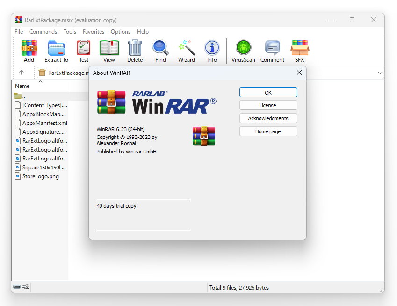The height and width of the screenshot is (306, 397).
Task: Open the address bar dropdown arrow
Action: point(380,73)
